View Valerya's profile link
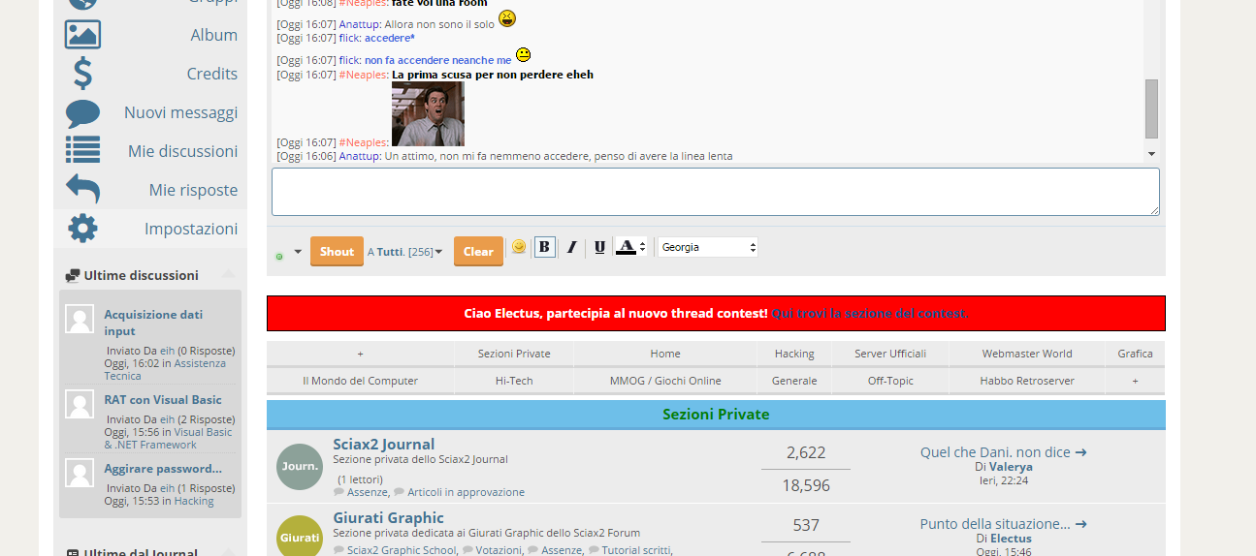 (x=1011, y=467)
